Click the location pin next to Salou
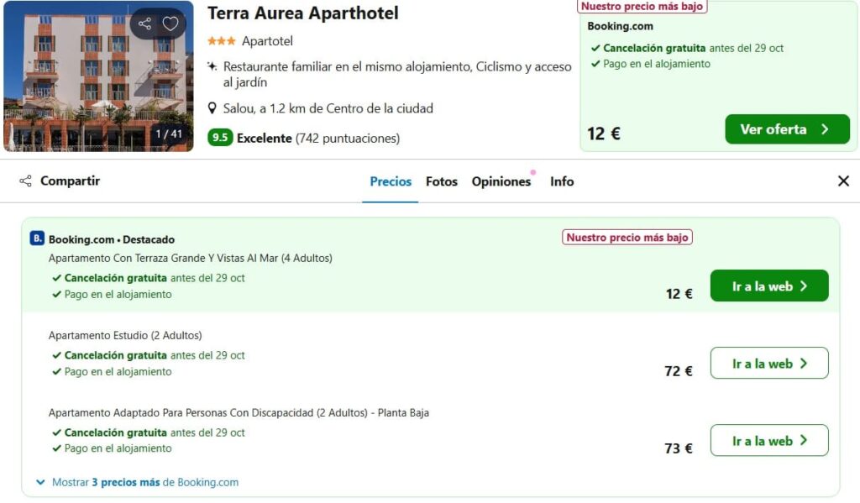 [212, 108]
